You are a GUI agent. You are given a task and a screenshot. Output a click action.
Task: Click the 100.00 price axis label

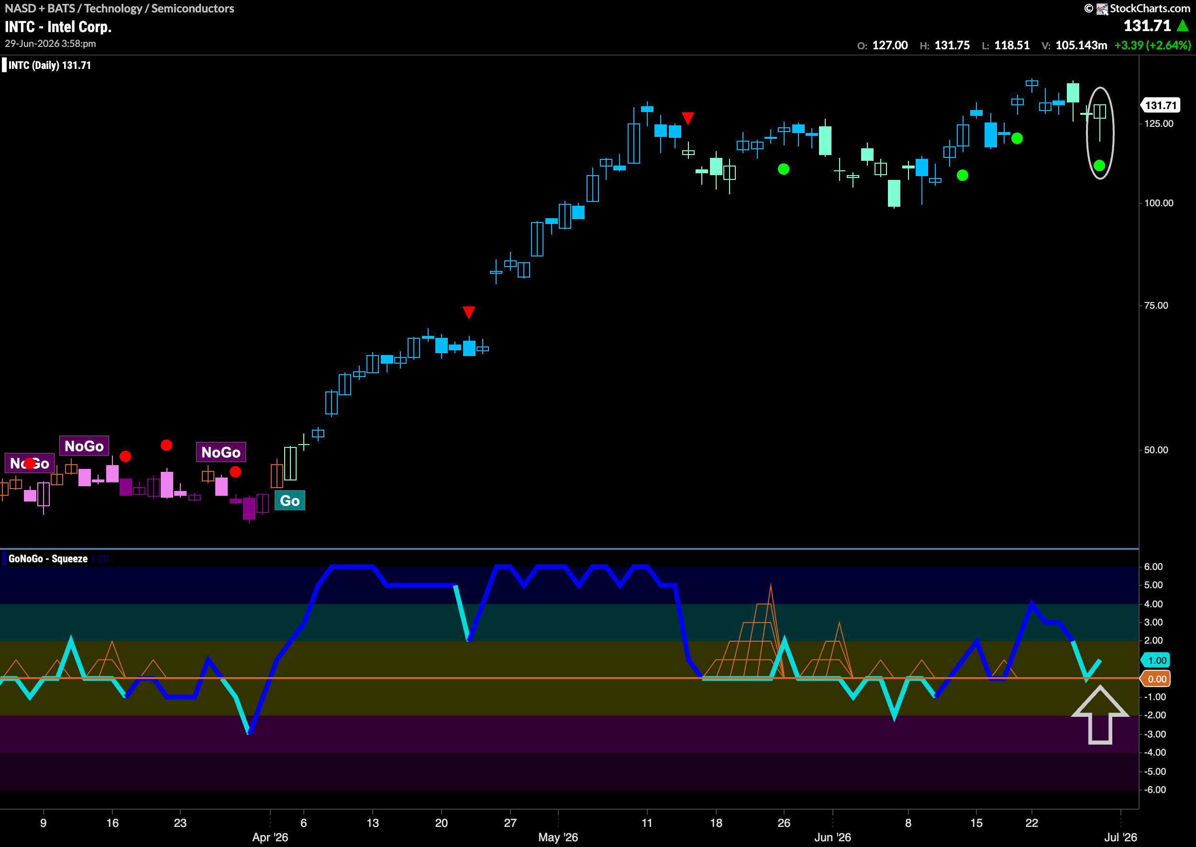1159,203
